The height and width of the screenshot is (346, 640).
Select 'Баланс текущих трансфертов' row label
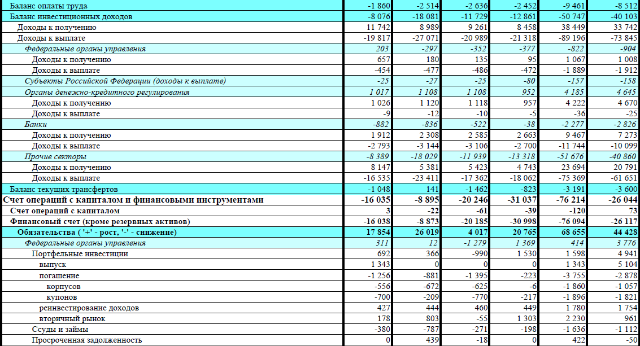tap(64, 189)
